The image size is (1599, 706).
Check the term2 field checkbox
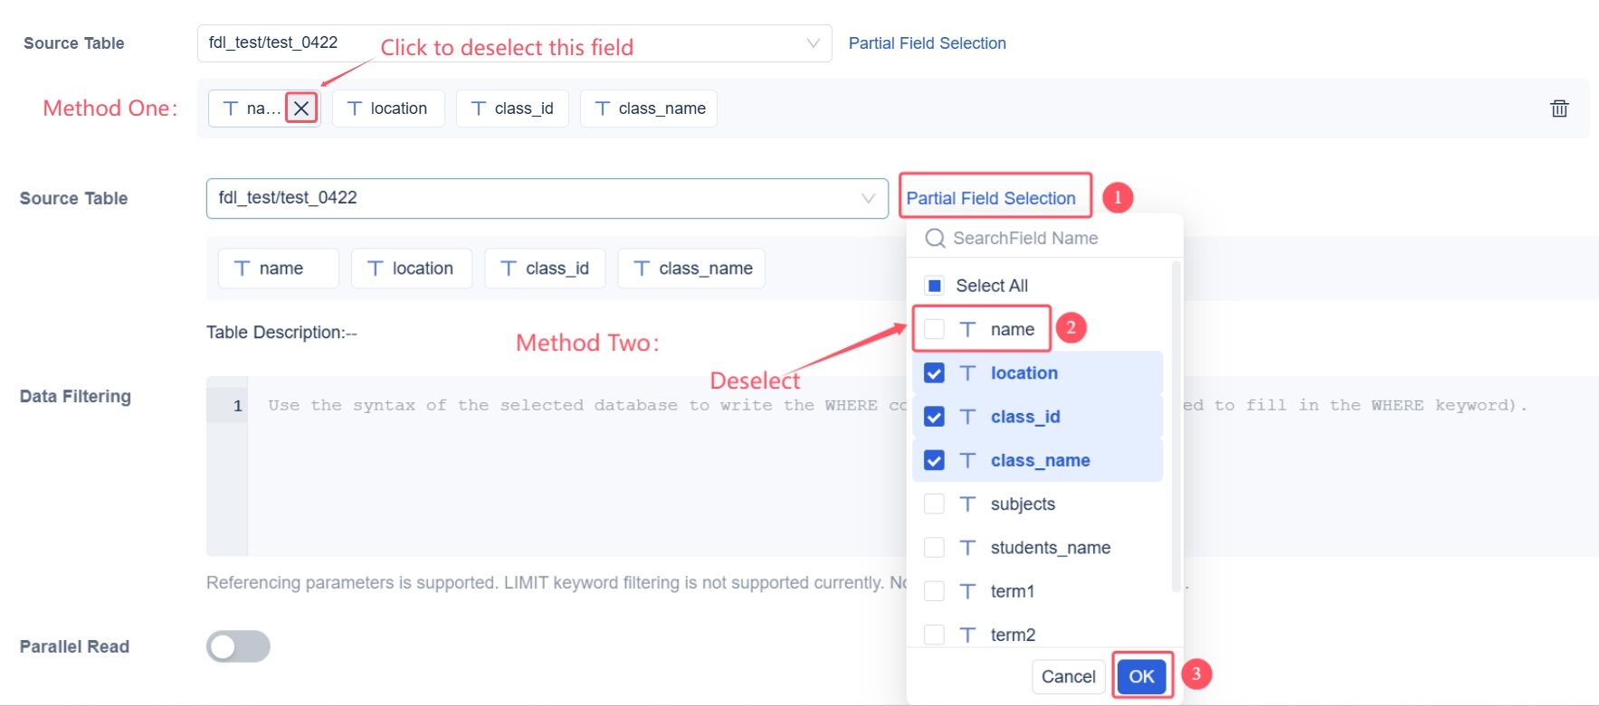[935, 635]
